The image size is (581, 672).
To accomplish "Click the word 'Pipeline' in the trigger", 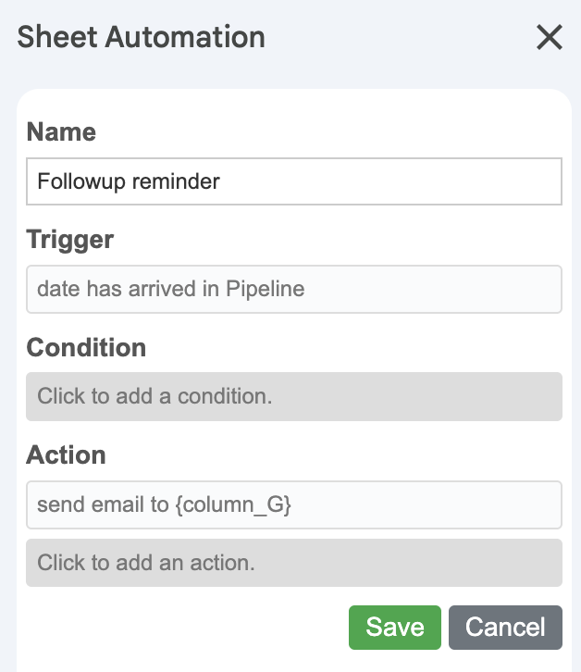I will [x=265, y=289].
